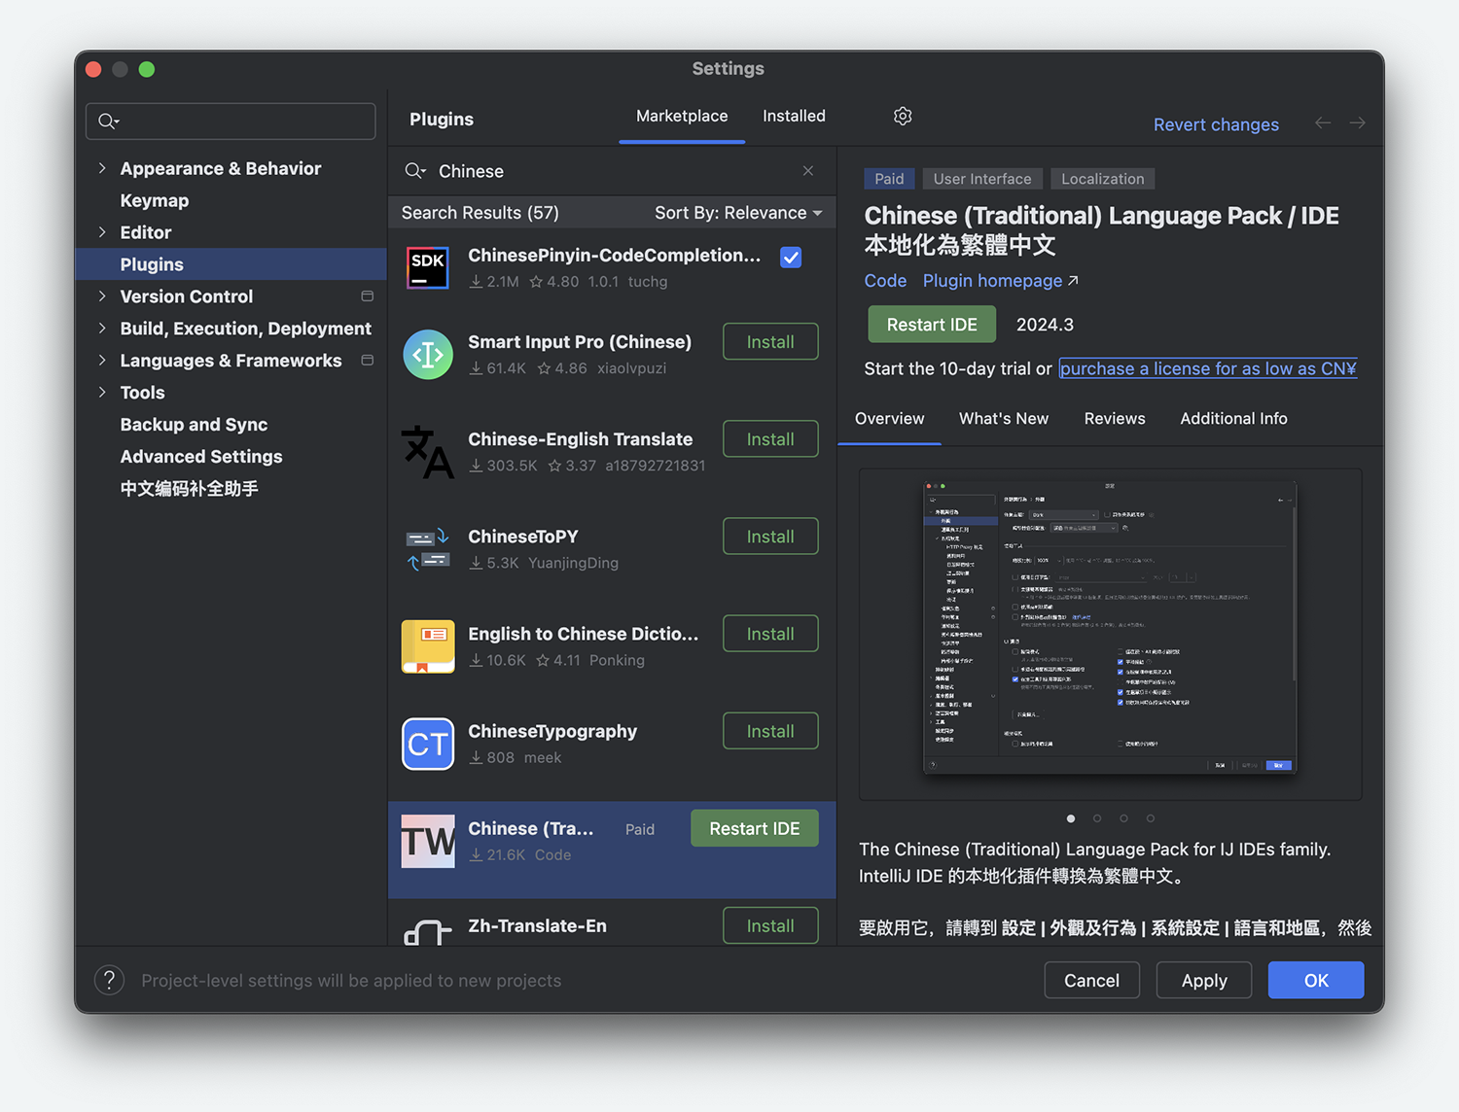The image size is (1459, 1112).
Task: Expand the Appearance & Behavior tree node
Action: 102,168
